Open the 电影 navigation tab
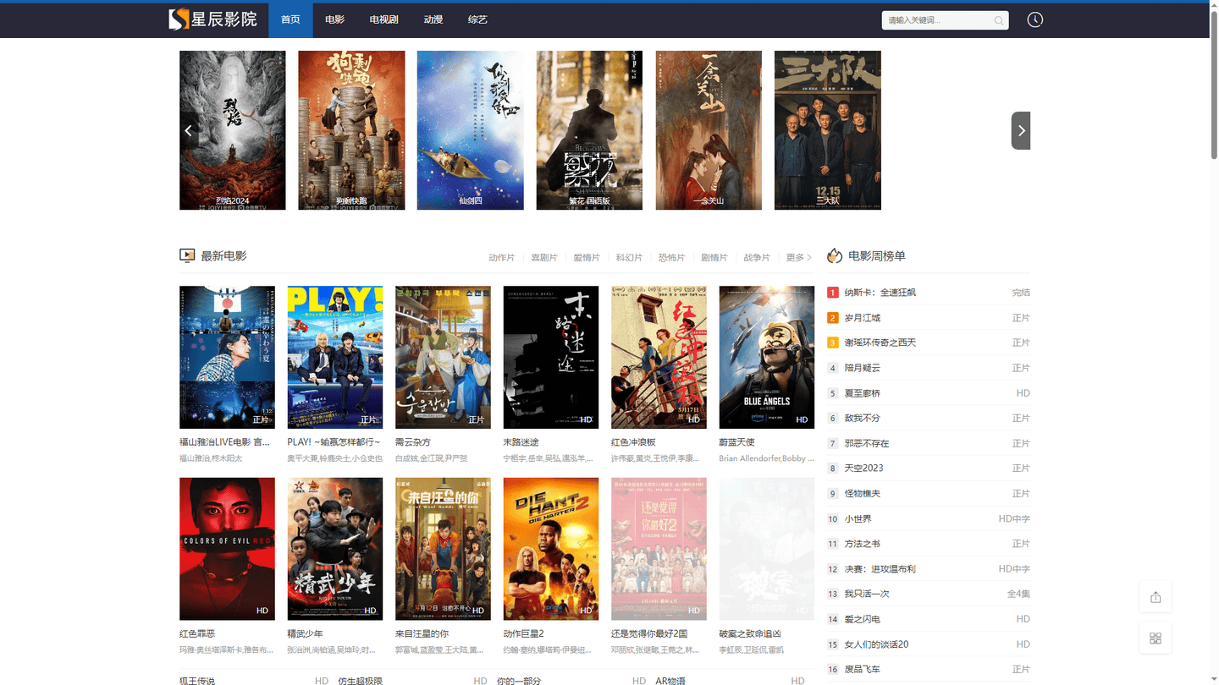Viewport: 1219px width, 685px height. pyautogui.click(x=334, y=19)
